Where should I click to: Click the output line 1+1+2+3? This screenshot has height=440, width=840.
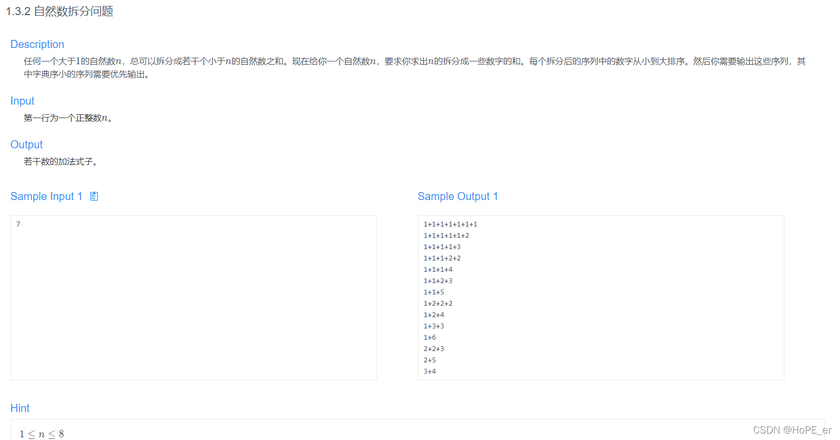click(x=438, y=281)
